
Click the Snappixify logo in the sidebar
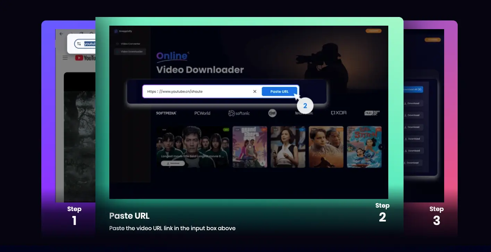[123, 31]
